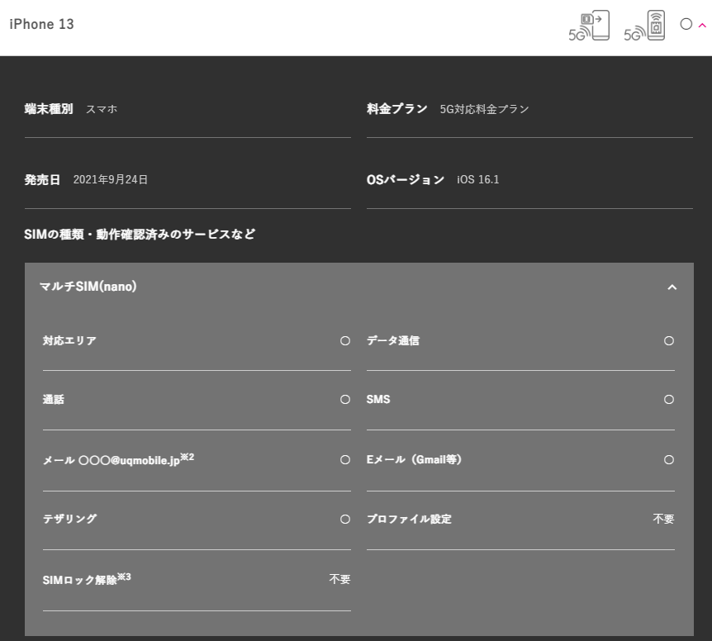Click the メール uqmobile.jp row circle mark
Viewport: 712px width, 641px height.
click(x=345, y=460)
